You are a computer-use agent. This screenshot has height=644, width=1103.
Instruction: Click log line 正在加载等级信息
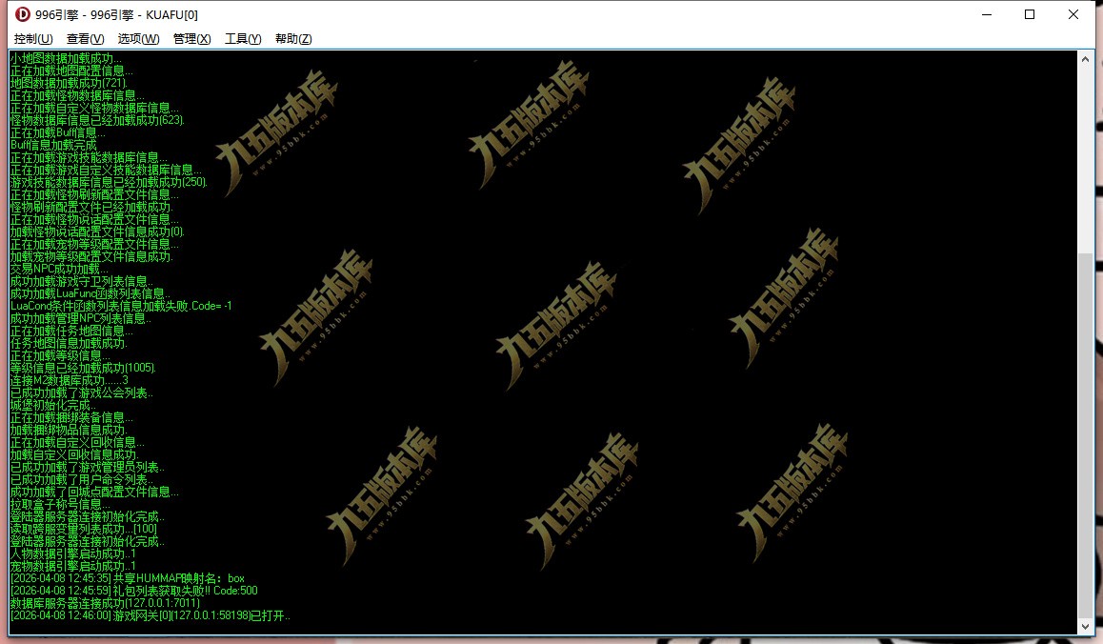click(60, 355)
